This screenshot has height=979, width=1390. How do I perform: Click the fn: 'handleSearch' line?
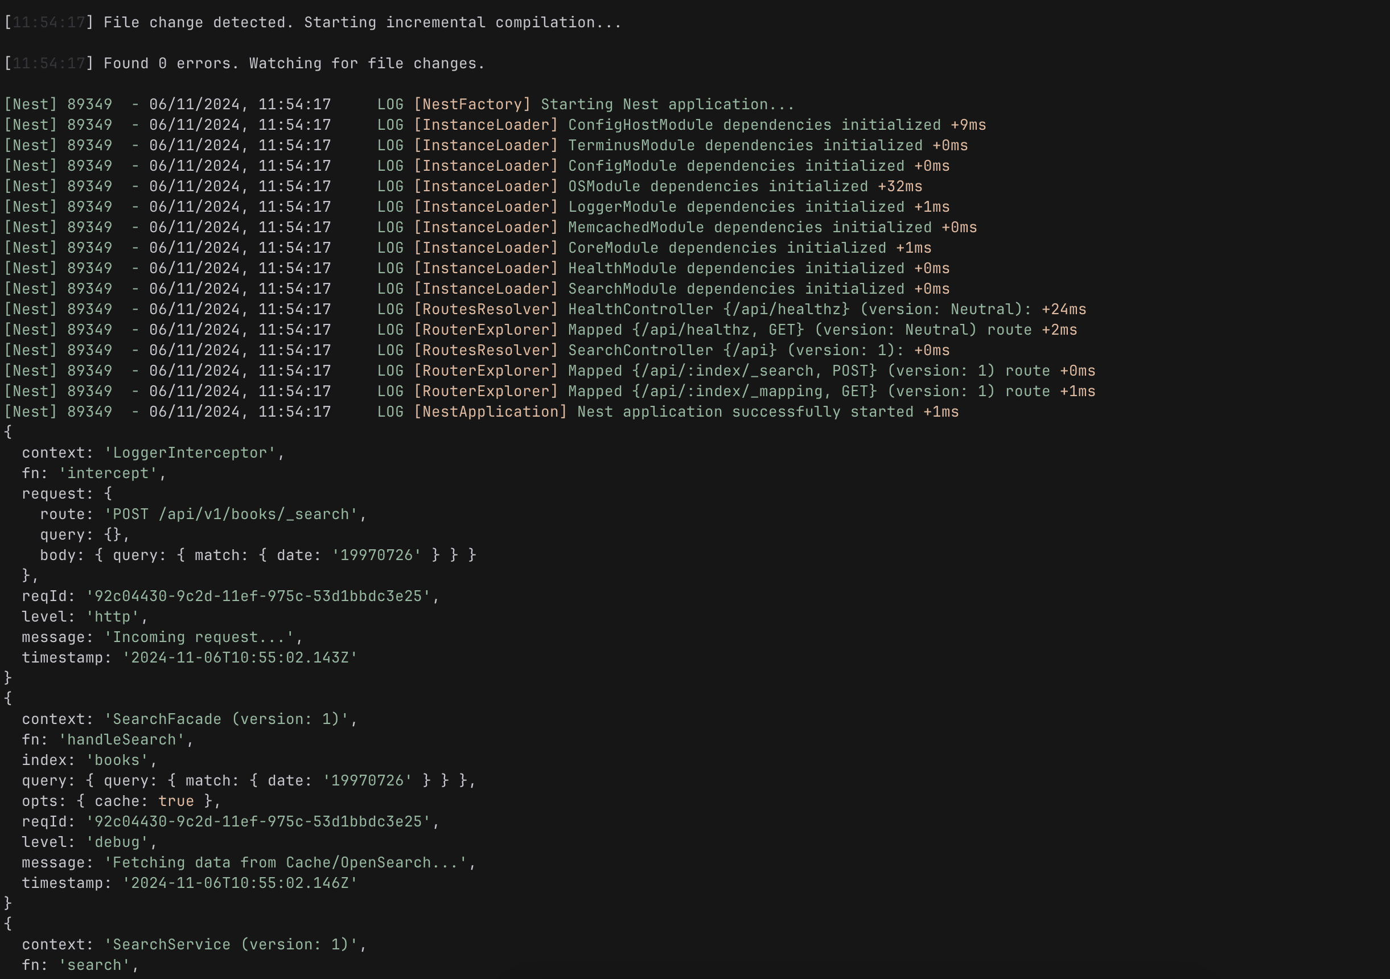108,740
